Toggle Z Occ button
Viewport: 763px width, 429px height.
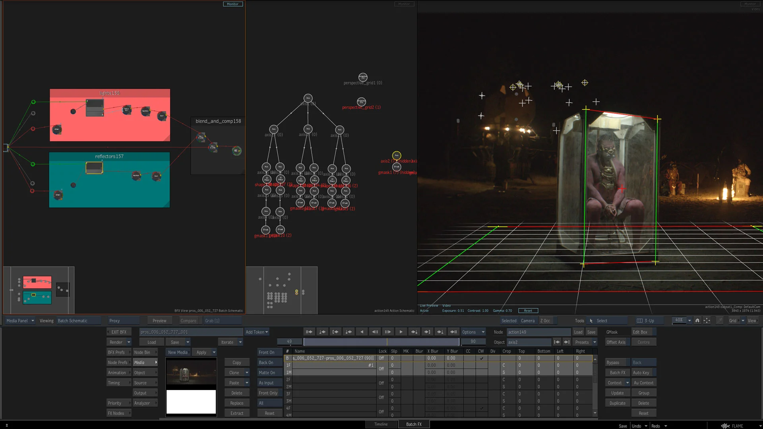[545, 321]
